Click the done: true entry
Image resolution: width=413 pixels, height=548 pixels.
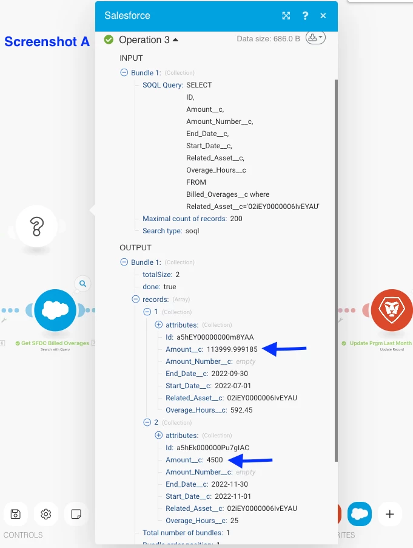159,287
